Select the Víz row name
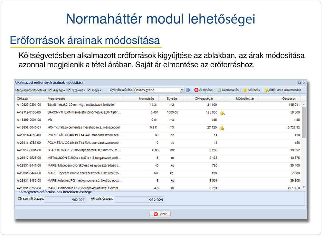The width and height of the screenshot is (322, 236). coord(50,120)
